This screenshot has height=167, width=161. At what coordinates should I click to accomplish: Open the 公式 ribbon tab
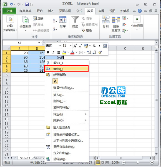click(79, 11)
